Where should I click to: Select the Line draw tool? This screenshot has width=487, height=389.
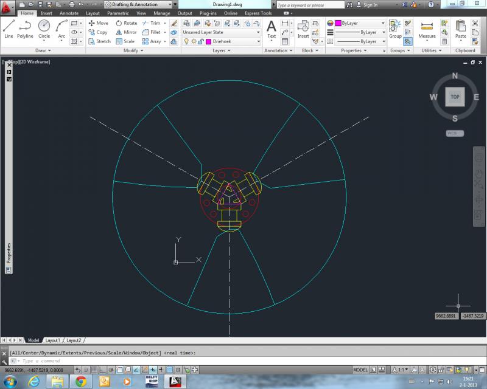9,29
